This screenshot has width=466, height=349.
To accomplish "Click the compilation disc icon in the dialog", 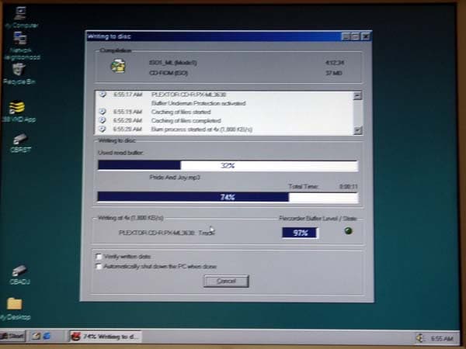I will (118, 66).
